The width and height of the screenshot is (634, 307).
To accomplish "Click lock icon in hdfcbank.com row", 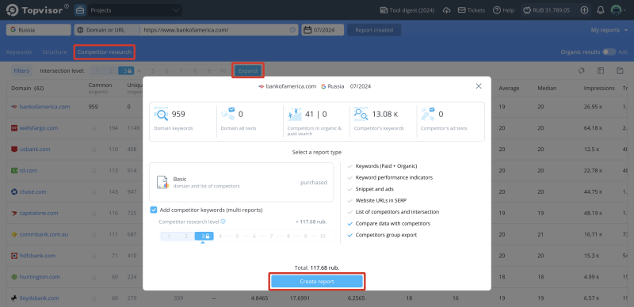I will pyautogui.click(x=94, y=256).
